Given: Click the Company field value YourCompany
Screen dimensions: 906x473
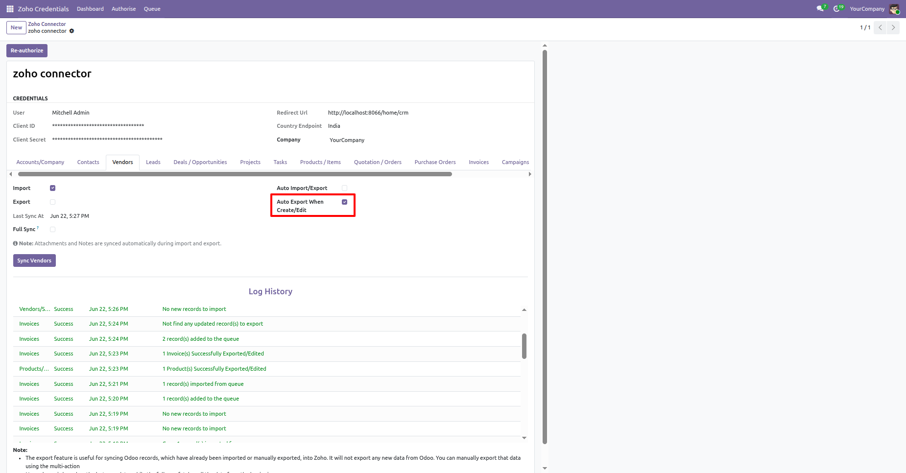Looking at the screenshot, I should click(x=347, y=140).
